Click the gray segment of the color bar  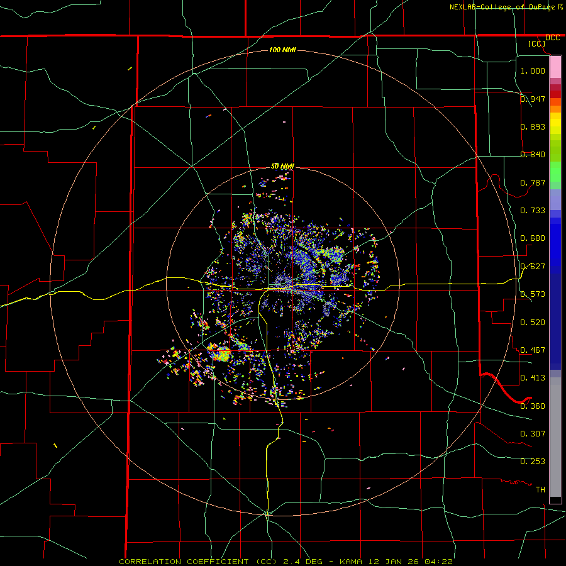point(555,437)
